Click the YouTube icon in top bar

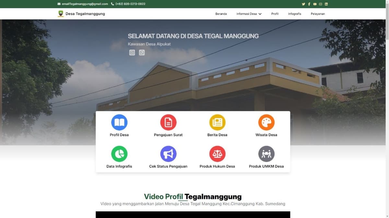(315, 4)
